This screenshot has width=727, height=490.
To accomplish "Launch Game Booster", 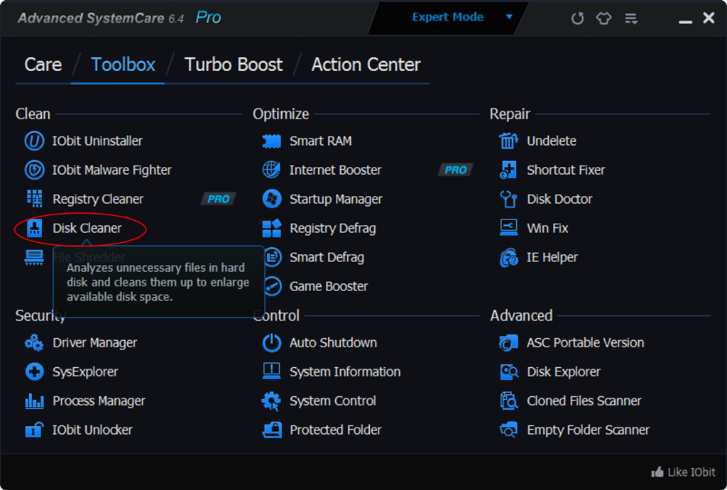I will (328, 286).
